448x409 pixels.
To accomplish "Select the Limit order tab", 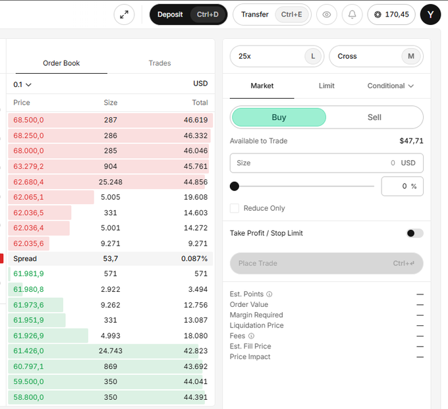I will click(327, 86).
